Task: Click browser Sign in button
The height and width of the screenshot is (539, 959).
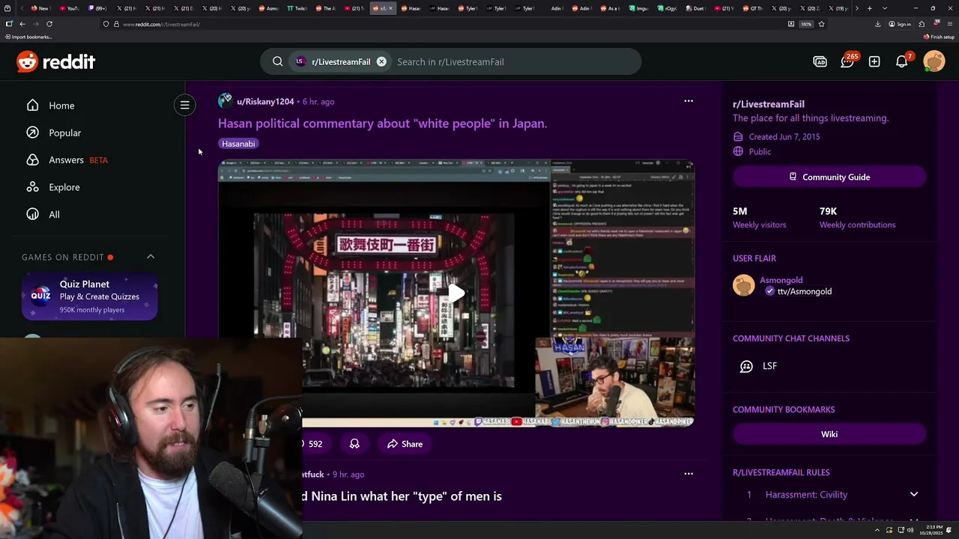Action: (x=900, y=24)
